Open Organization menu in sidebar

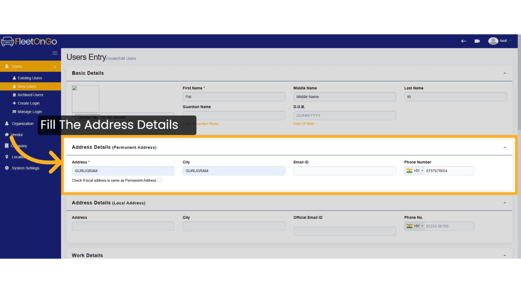[x=22, y=124]
